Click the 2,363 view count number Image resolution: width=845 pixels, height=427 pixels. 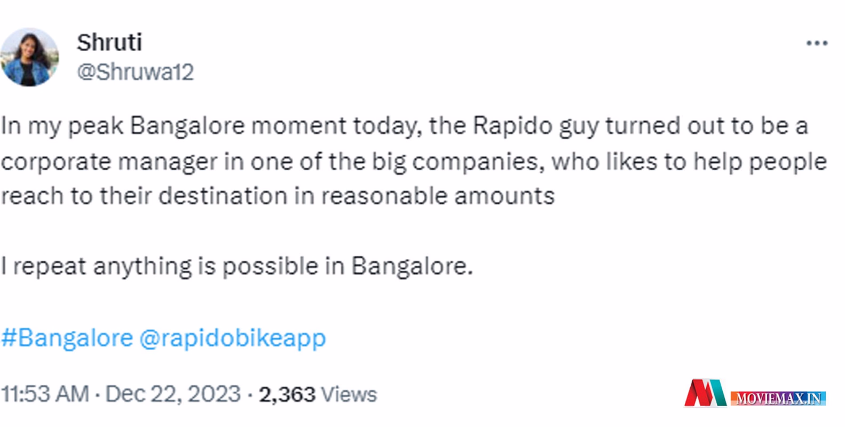point(287,394)
